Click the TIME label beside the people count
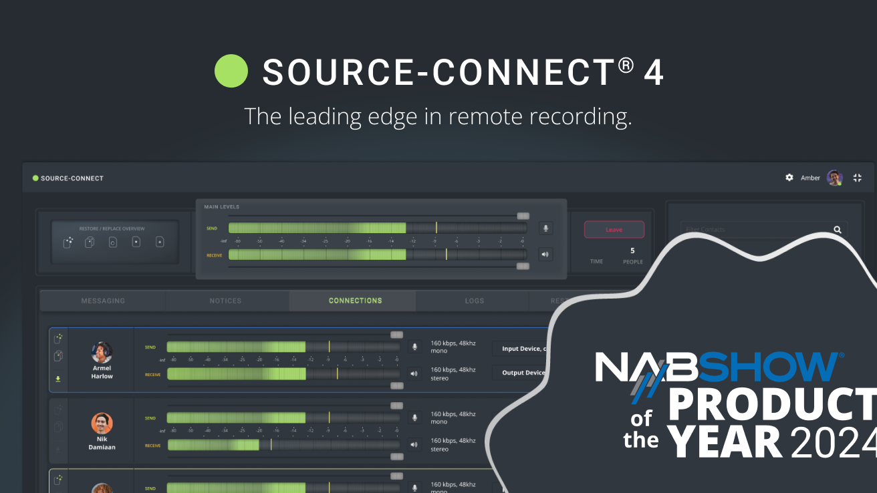 click(596, 262)
